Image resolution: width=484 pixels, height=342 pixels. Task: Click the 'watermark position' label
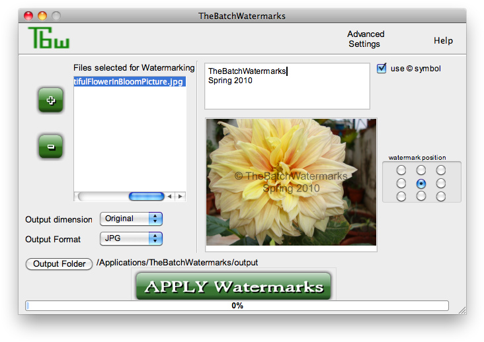[x=417, y=157]
